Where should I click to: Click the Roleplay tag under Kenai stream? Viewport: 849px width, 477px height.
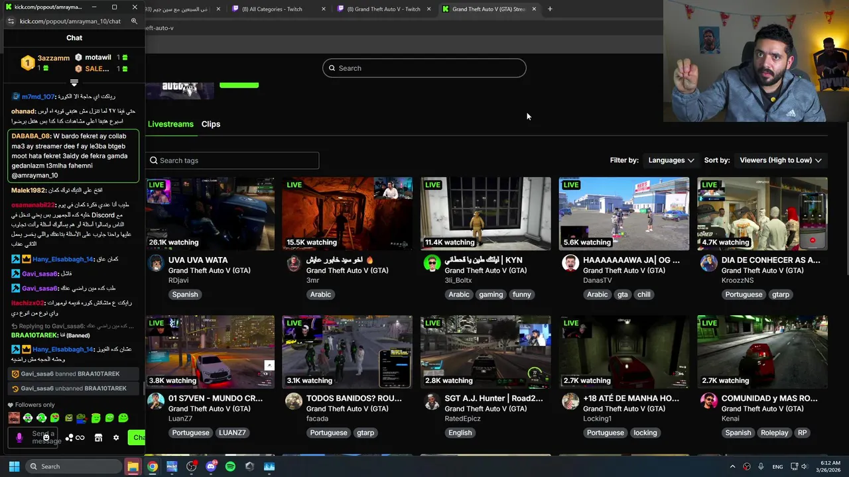click(775, 433)
